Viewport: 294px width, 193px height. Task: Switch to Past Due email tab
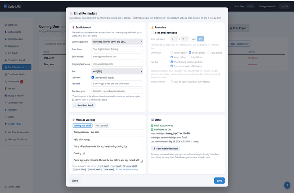[x=102, y=125]
